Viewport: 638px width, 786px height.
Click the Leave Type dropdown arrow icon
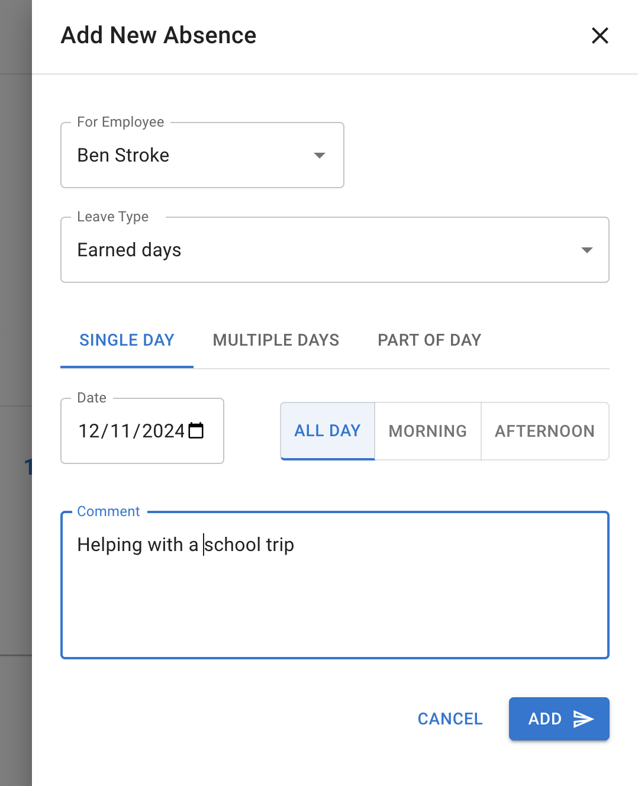[587, 250]
